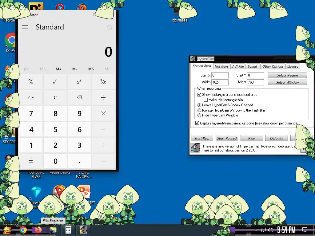Click the Width input field
The width and height of the screenshot is (315, 236).
220,82
